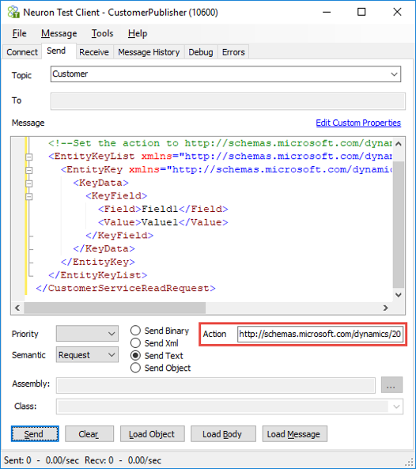
Task: Collapse the KeyData XML node
Action: pyautogui.click(x=29, y=183)
